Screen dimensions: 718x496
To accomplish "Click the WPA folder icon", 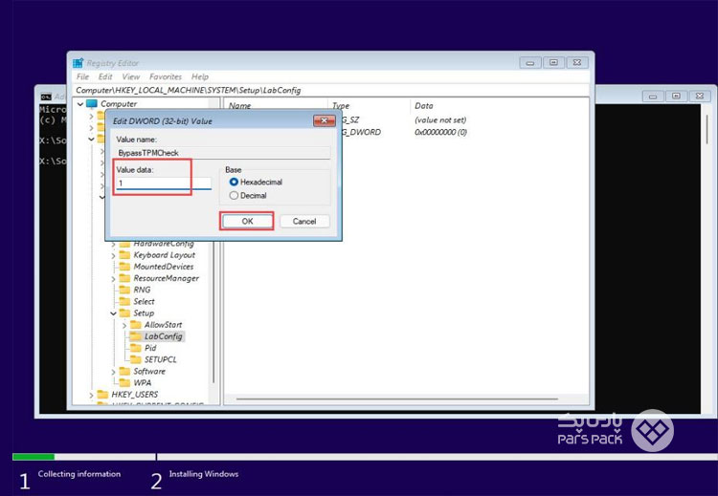I will 124,382.
